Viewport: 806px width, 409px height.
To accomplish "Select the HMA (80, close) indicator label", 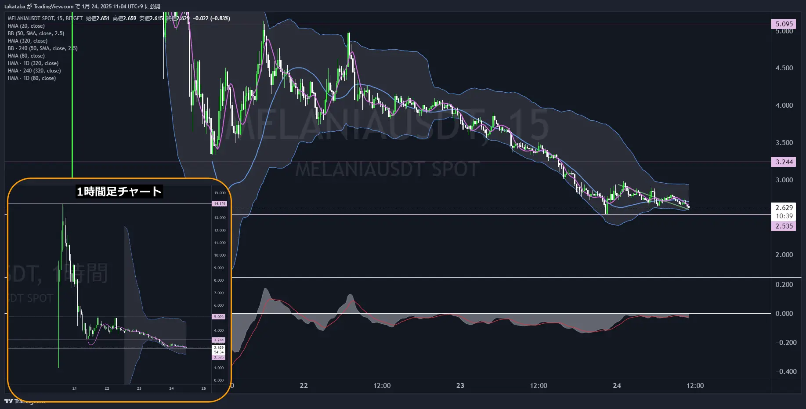I will point(26,56).
